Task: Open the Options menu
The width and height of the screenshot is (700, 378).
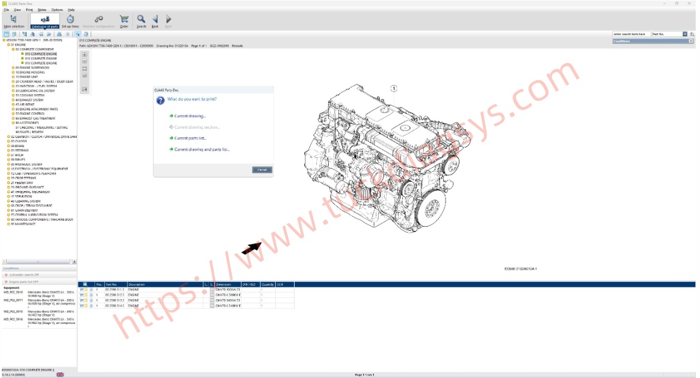Action: tap(57, 10)
